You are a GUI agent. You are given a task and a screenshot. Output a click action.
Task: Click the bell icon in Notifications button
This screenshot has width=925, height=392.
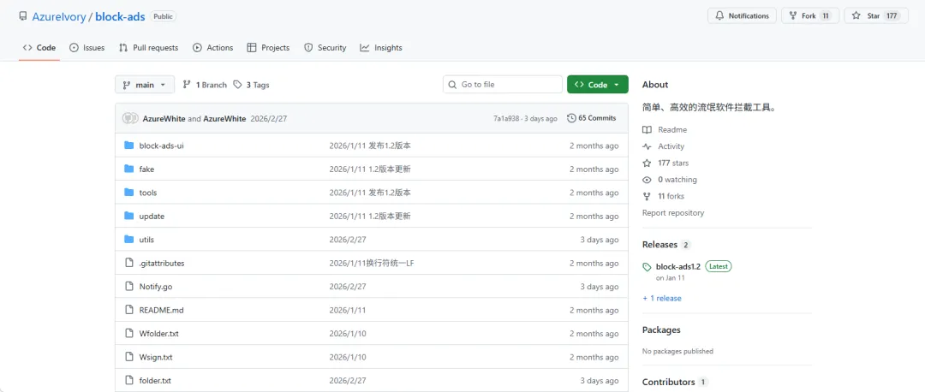coord(719,16)
